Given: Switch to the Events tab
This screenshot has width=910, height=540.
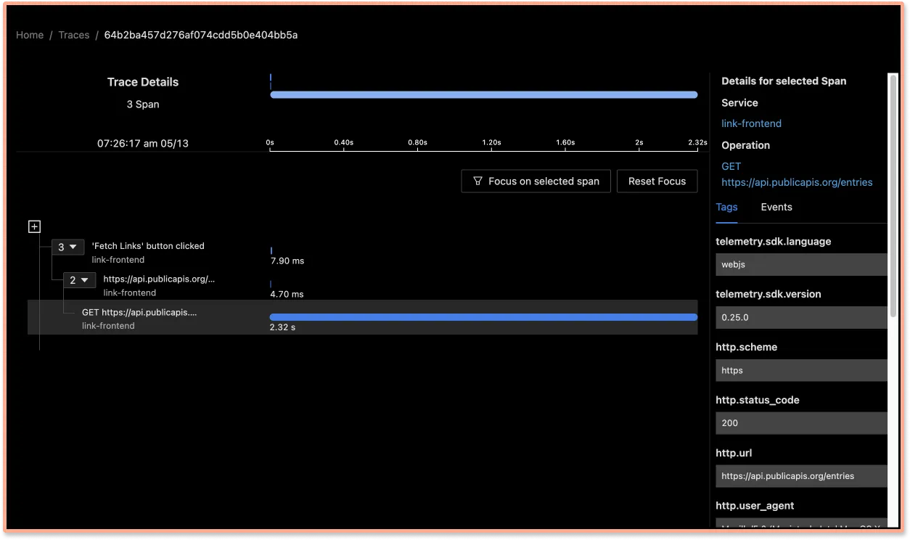Looking at the screenshot, I should pos(776,208).
